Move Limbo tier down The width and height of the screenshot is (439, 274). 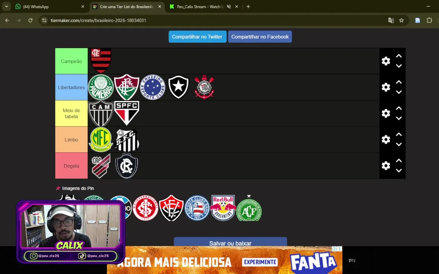[399, 145]
